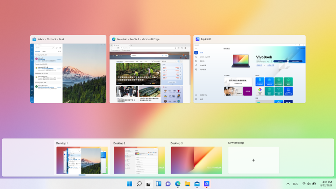
Task: Show hidden icons tray chevron
Action: (288, 184)
